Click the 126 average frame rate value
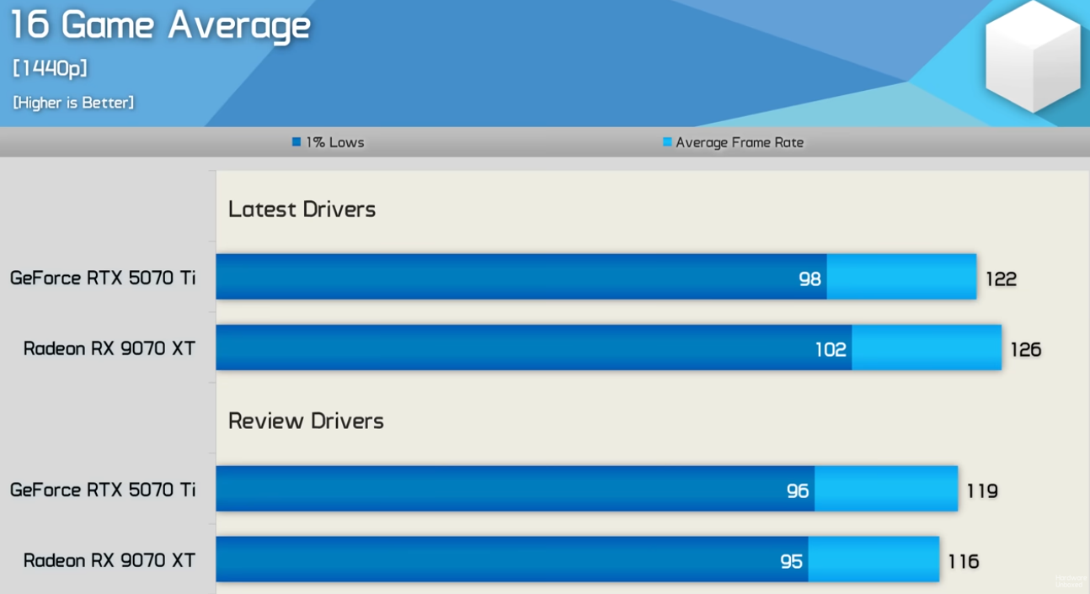This screenshot has height=594, width=1090. [x=1026, y=349]
